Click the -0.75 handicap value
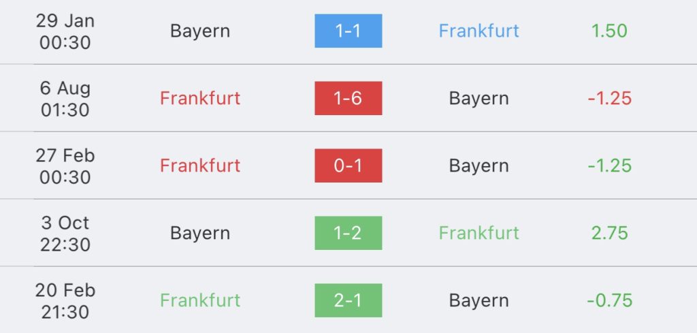This screenshot has width=697, height=333. pyautogui.click(x=609, y=300)
